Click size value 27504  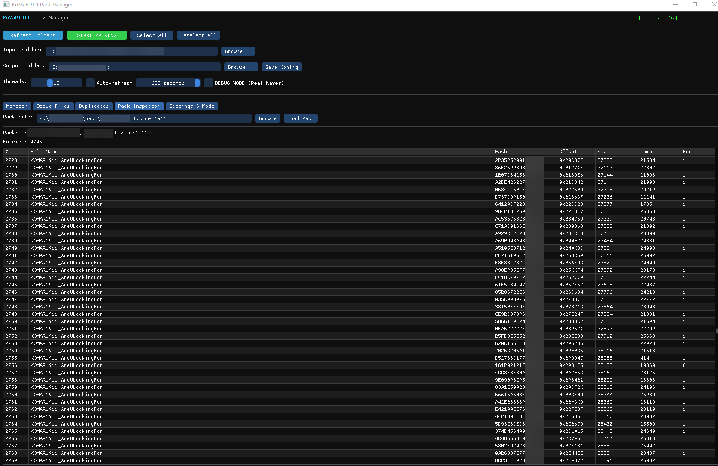point(605,248)
